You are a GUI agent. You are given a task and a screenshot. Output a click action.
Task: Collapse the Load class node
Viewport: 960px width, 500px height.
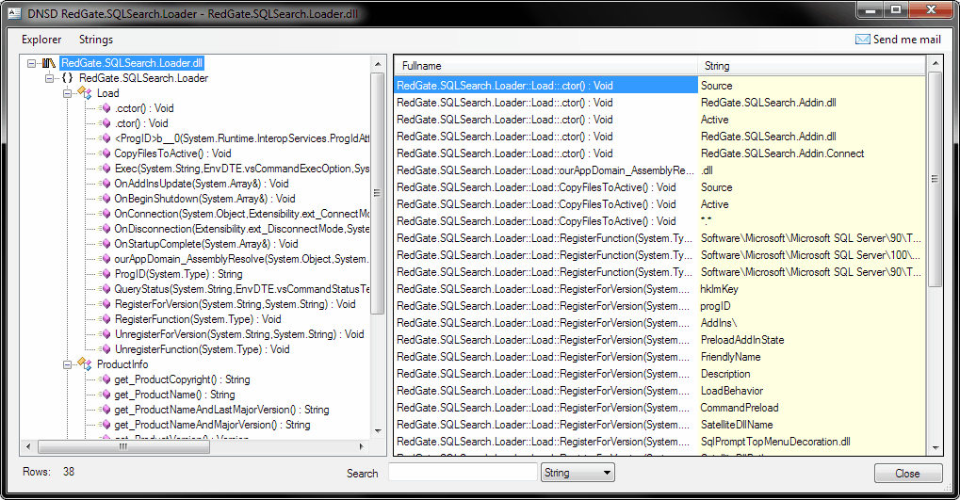click(67, 93)
